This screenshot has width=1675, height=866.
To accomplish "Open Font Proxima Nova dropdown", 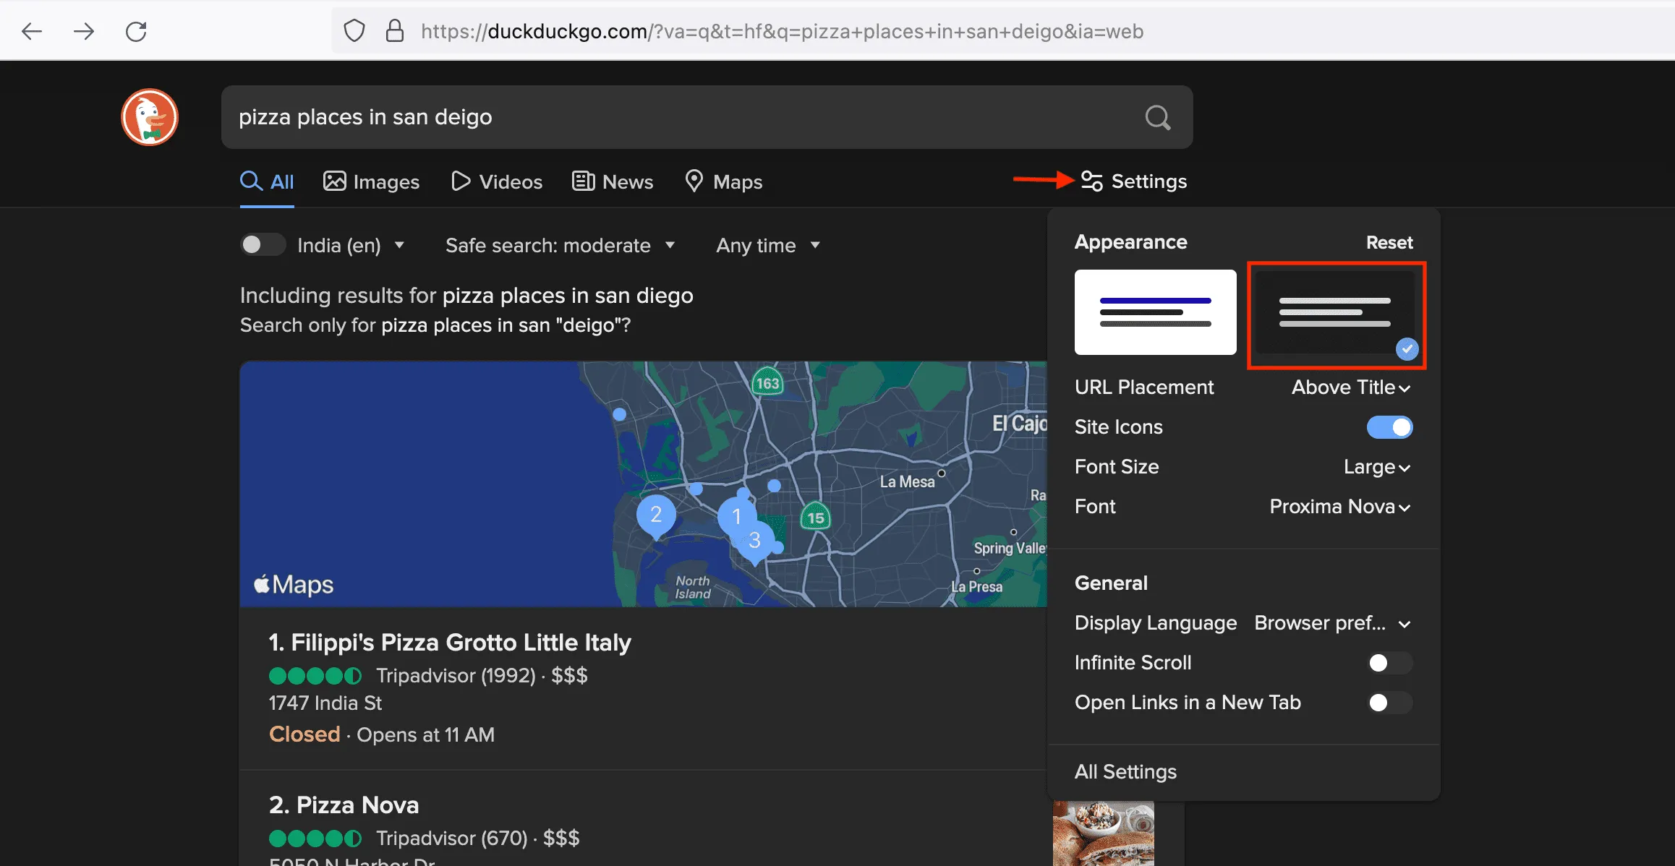I will point(1340,507).
